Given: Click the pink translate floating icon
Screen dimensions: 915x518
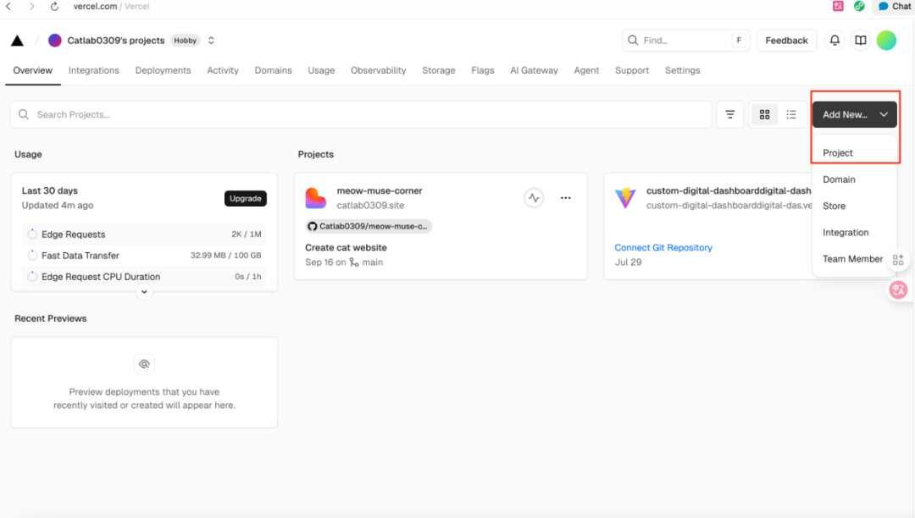Looking at the screenshot, I should point(898,289).
